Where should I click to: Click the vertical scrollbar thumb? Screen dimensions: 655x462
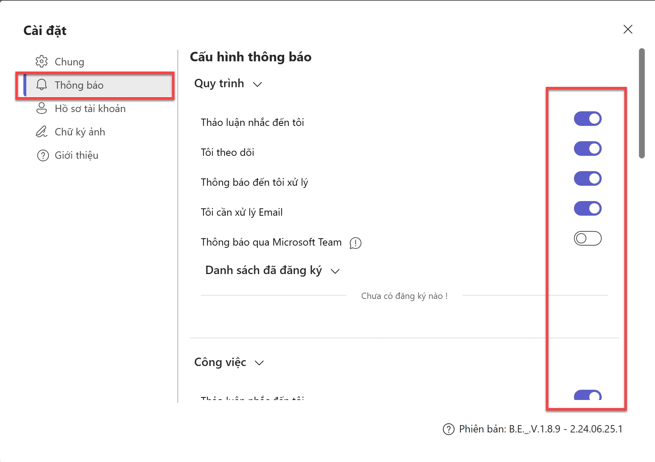point(641,103)
